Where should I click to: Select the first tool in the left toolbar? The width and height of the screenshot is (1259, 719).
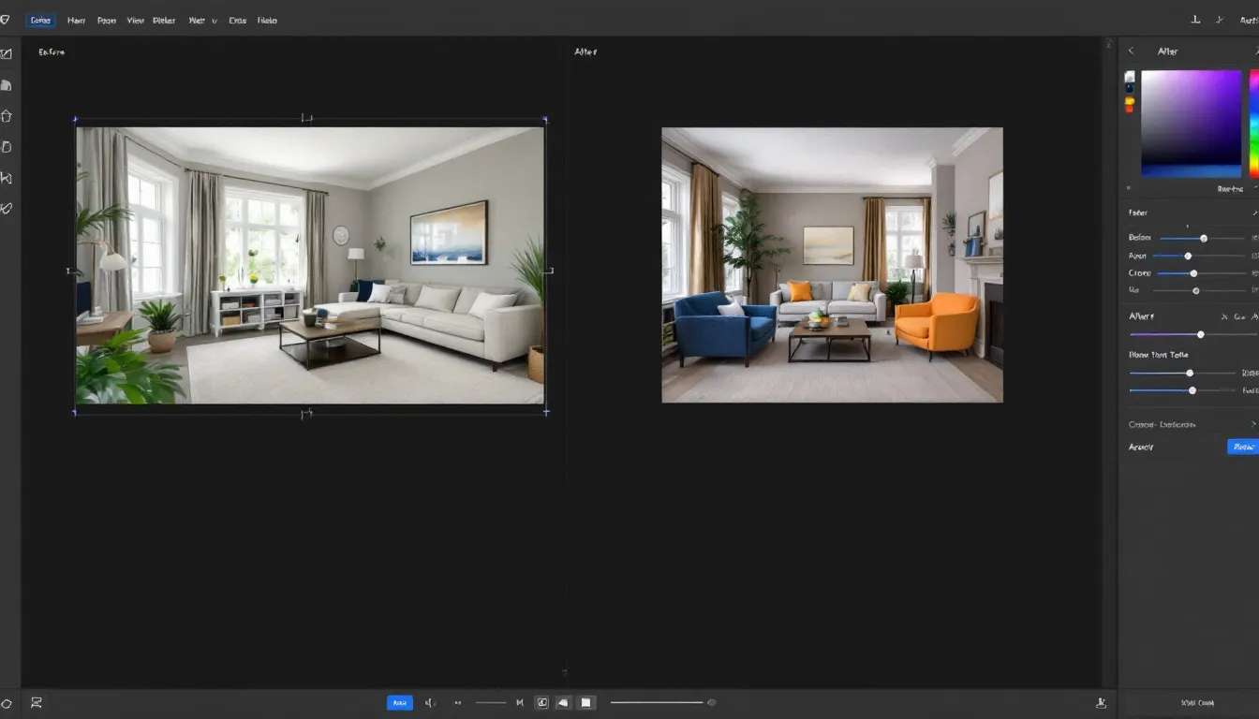tap(7, 54)
